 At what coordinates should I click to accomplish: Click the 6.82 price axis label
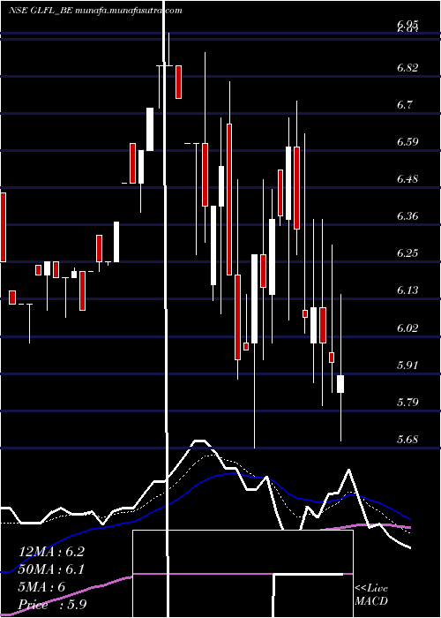pyautogui.click(x=407, y=68)
